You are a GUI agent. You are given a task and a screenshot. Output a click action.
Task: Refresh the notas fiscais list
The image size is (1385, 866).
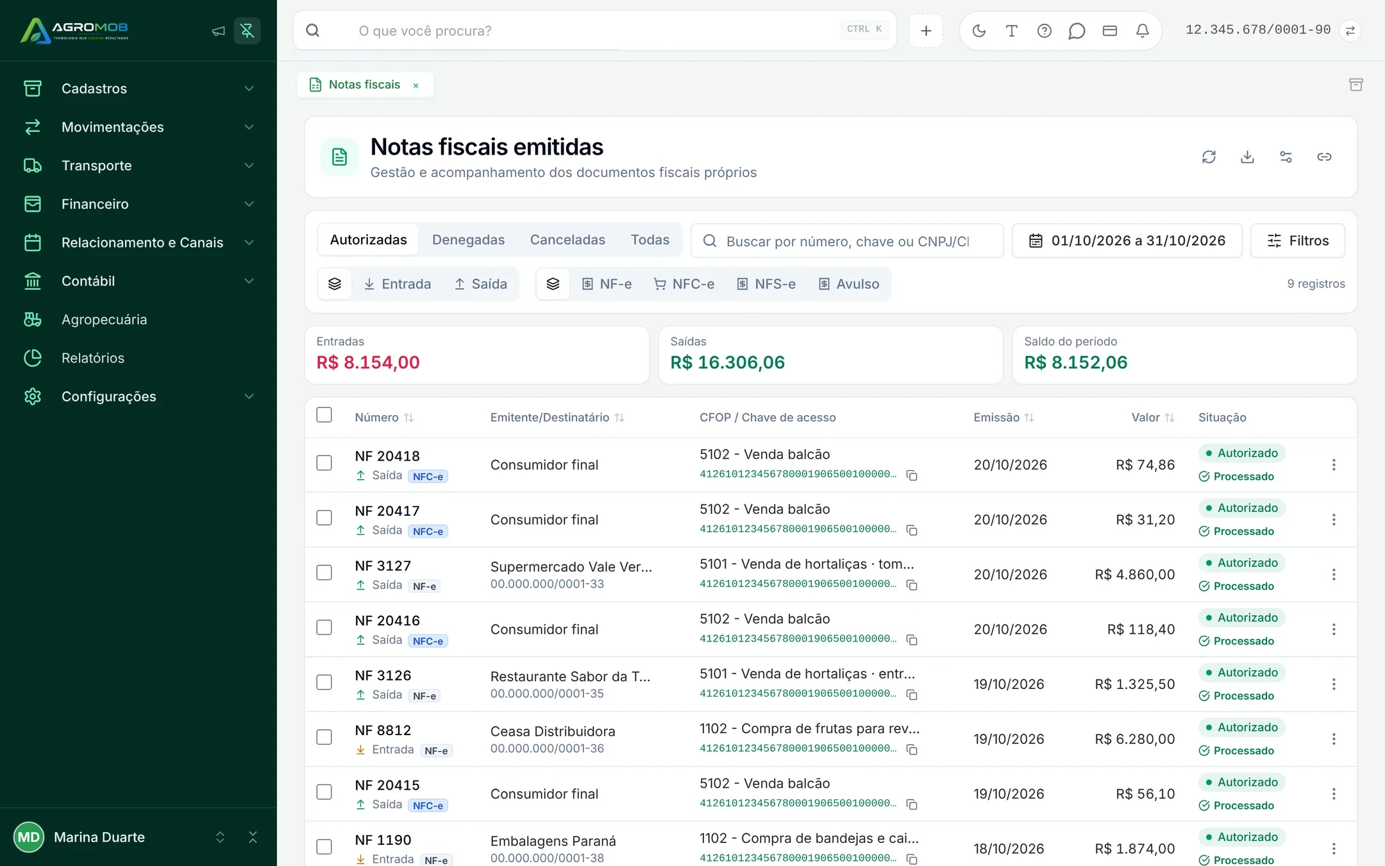click(1209, 157)
